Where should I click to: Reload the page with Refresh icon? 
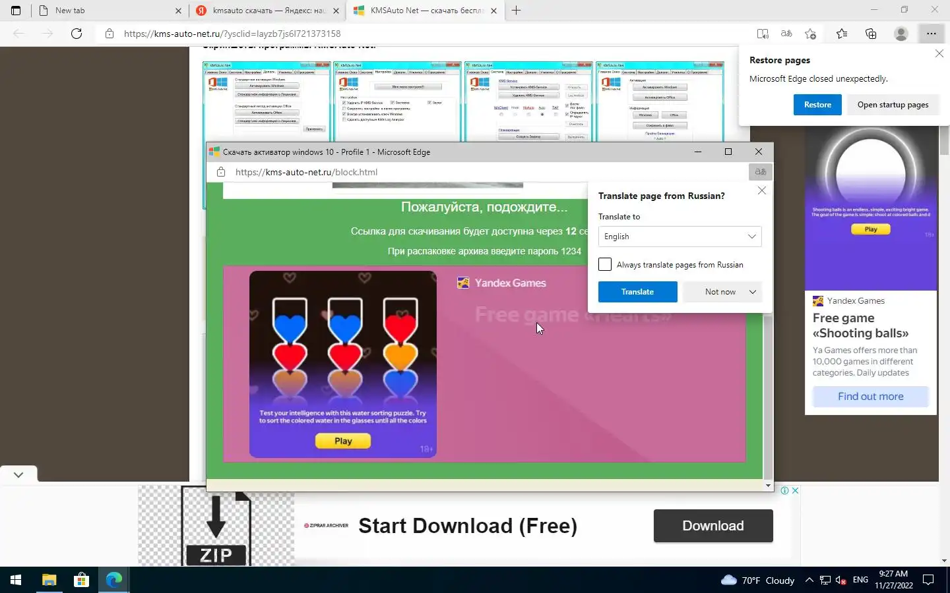77,34
